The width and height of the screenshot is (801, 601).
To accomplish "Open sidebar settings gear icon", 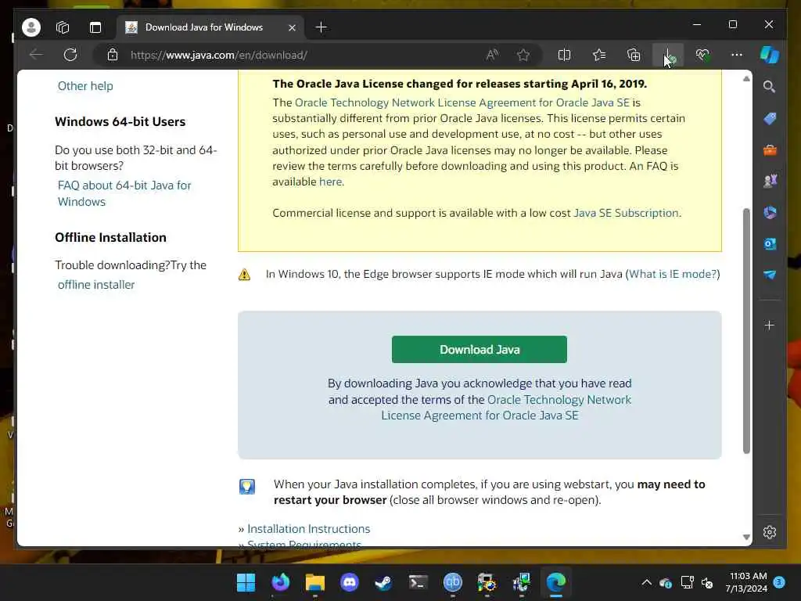I will click(x=770, y=532).
